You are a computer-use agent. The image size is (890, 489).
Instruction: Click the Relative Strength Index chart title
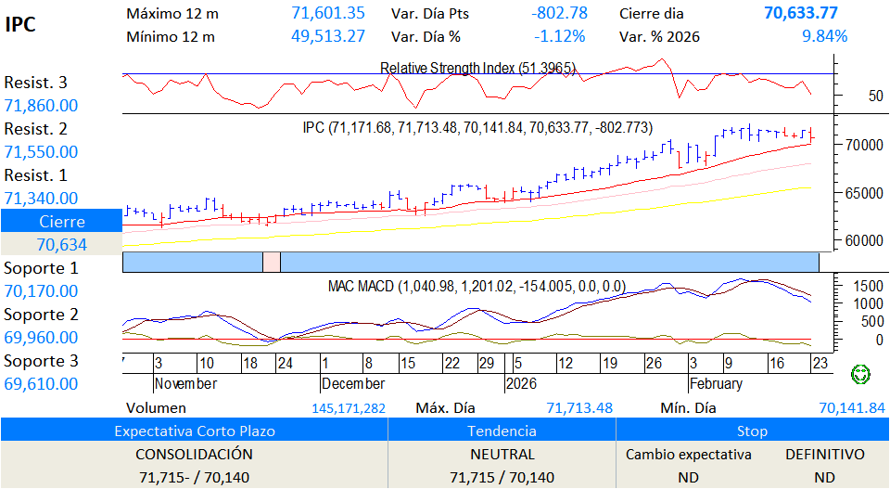coord(478,69)
